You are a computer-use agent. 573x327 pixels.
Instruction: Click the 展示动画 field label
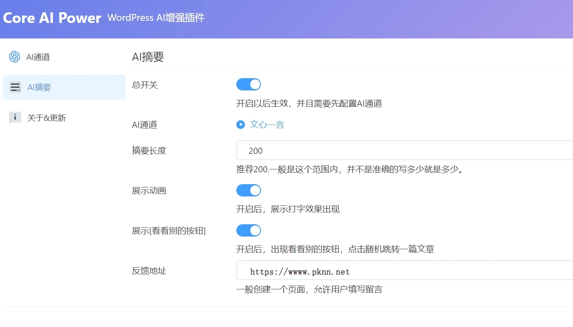(149, 191)
